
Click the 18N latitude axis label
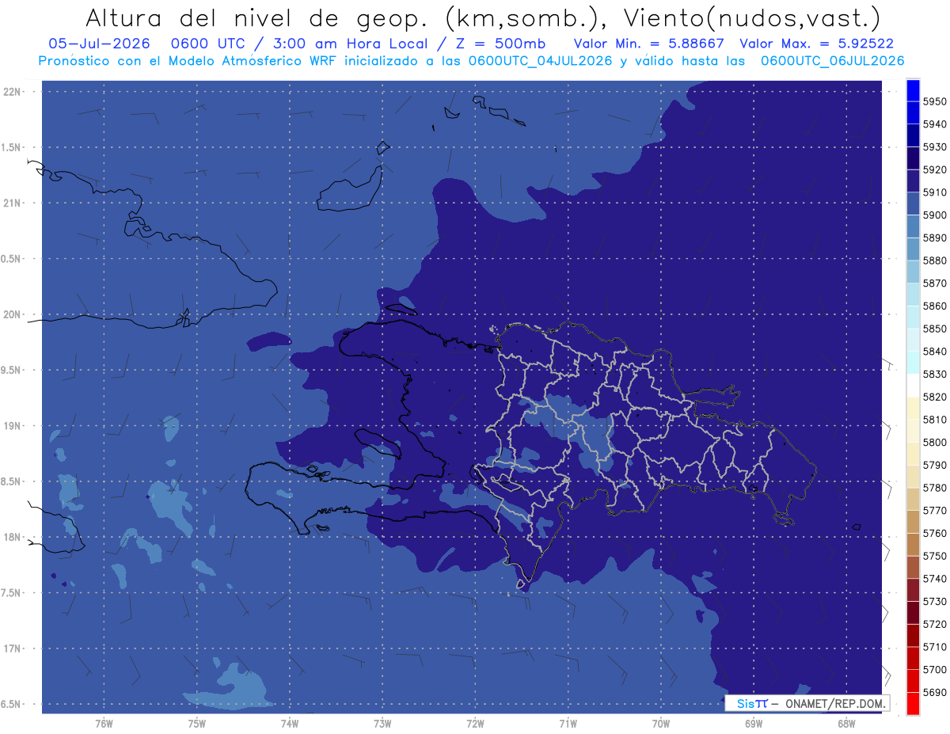pyautogui.click(x=13, y=537)
